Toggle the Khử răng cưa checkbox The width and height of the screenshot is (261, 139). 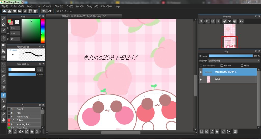tap(58, 11)
